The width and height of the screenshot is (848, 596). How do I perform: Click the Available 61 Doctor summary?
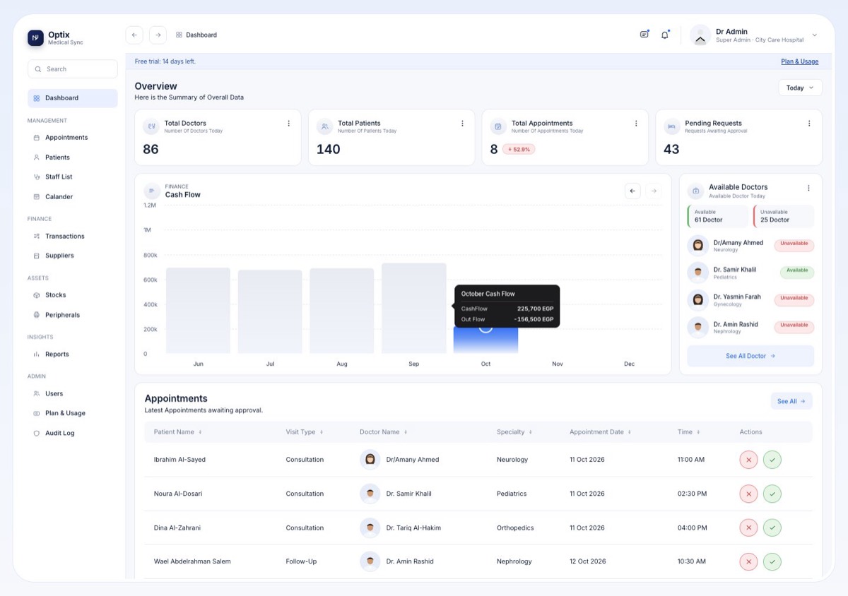click(717, 216)
